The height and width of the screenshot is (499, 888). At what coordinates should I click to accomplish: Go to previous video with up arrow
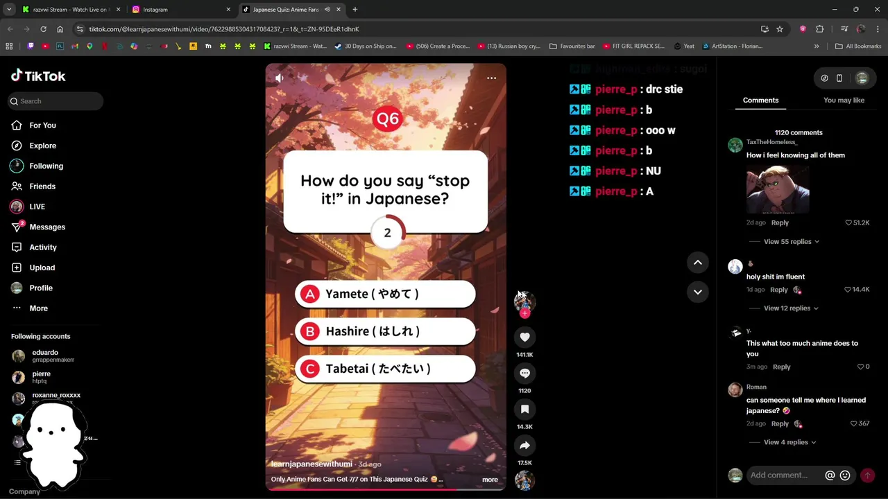[x=698, y=263]
